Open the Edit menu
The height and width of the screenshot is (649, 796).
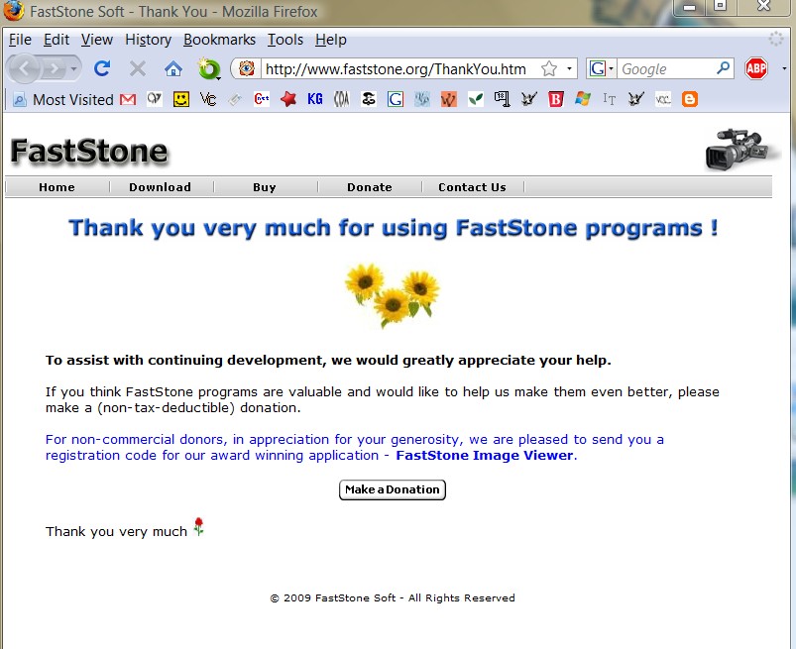pyautogui.click(x=56, y=40)
